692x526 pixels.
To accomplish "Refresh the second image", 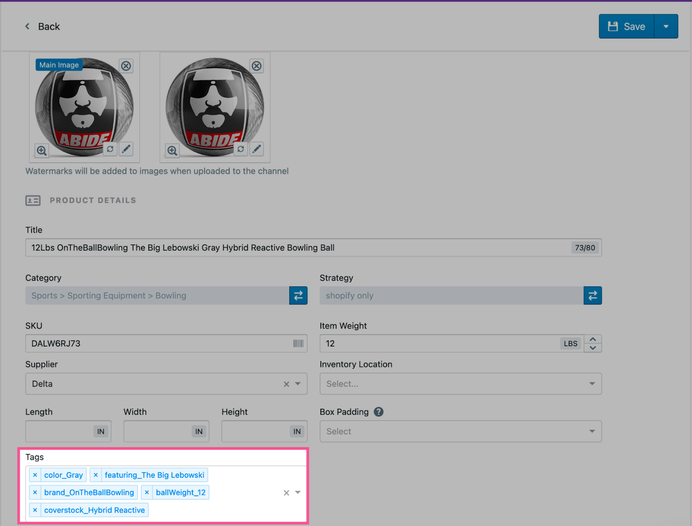I will coord(241,149).
